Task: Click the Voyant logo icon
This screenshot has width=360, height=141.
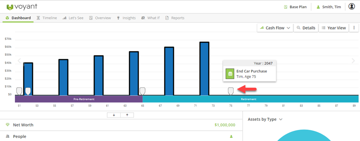Action: [10, 7]
